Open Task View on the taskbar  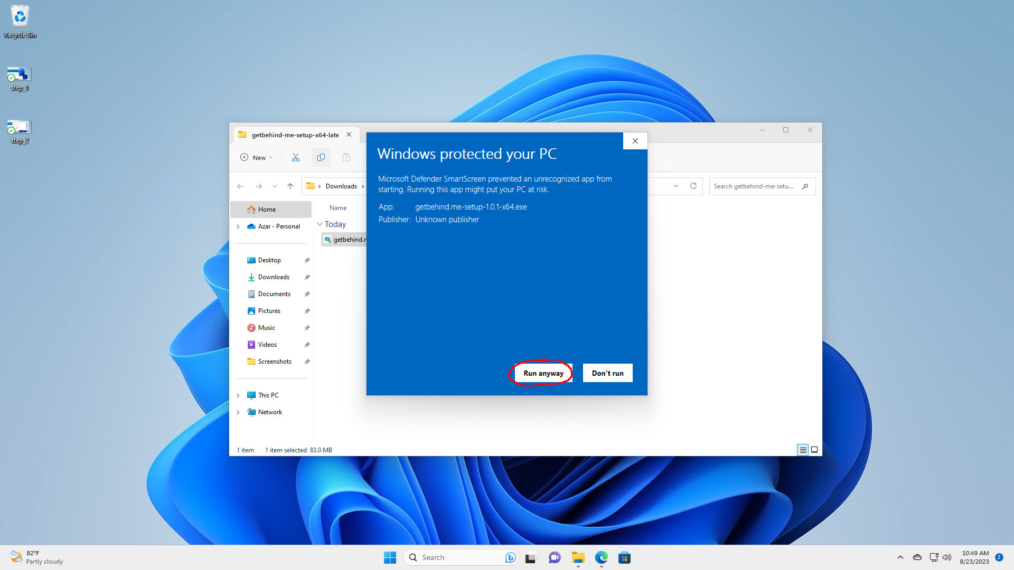click(531, 557)
